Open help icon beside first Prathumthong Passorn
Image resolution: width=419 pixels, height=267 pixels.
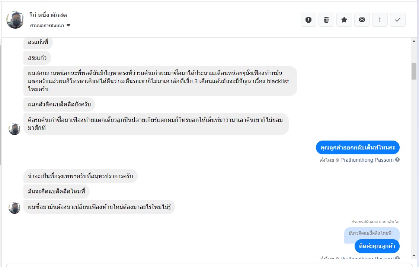397,160
